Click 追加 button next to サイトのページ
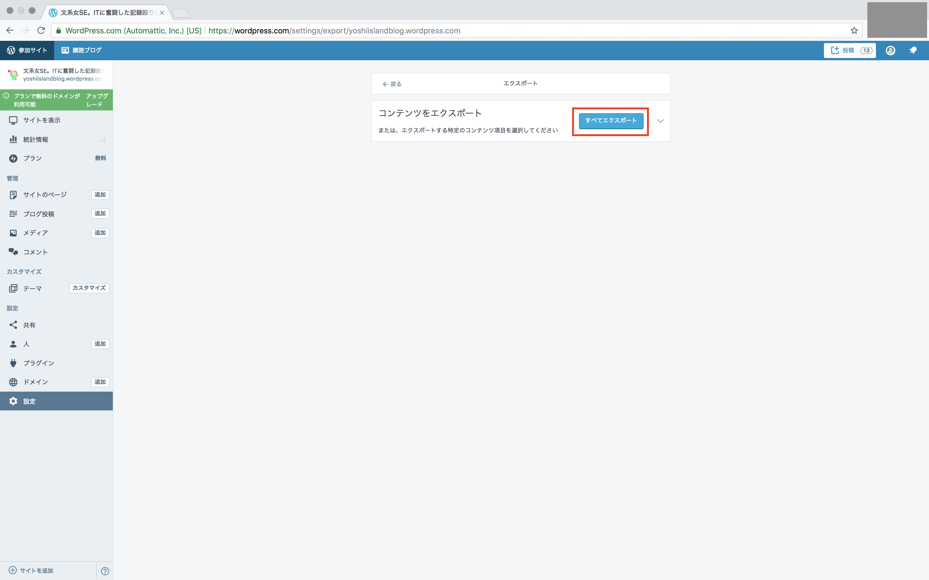The image size is (929, 580). click(100, 194)
